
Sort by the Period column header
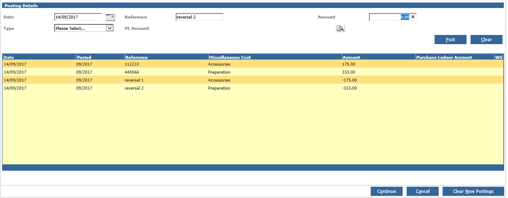pyautogui.click(x=100, y=57)
